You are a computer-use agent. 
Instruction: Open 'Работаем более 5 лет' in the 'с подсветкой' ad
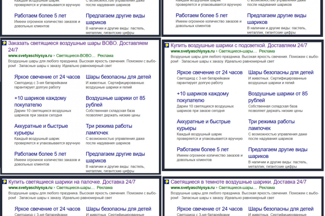(203, 149)
